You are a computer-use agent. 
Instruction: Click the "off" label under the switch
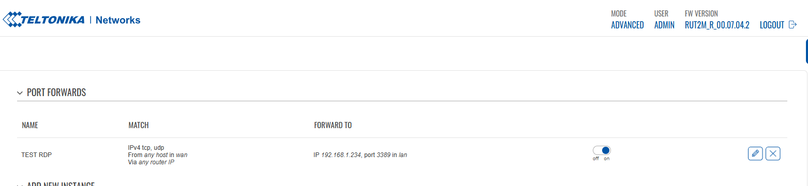(596, 159)
